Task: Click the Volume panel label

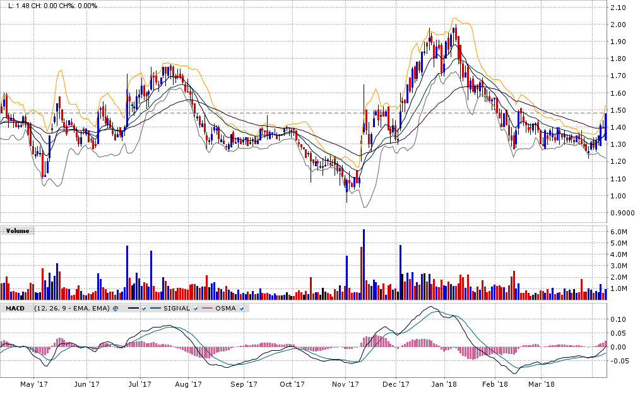Action: 18,231
